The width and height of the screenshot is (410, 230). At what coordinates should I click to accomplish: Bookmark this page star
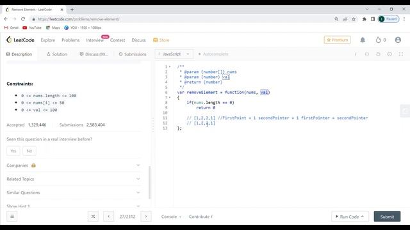click(354, 19)
